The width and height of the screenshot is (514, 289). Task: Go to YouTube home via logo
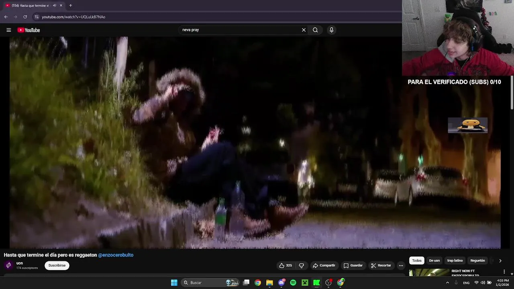[29, 30]
